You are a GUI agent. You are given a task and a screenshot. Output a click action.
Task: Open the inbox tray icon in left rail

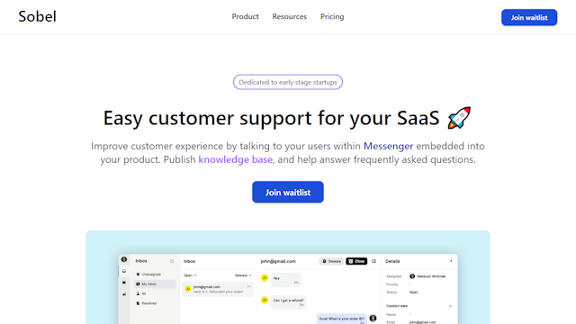coord(124,271)
